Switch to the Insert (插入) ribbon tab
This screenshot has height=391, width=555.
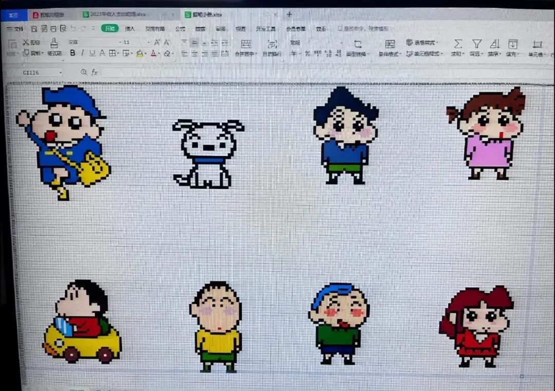(130, 29)
